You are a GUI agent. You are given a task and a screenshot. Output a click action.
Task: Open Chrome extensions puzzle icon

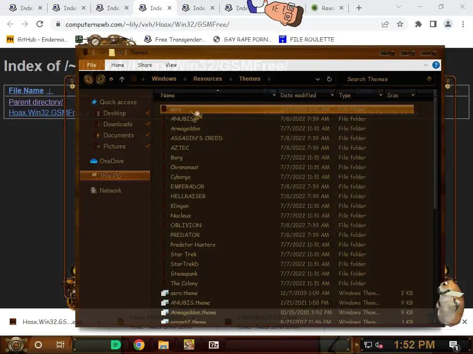tap(418, 24)
